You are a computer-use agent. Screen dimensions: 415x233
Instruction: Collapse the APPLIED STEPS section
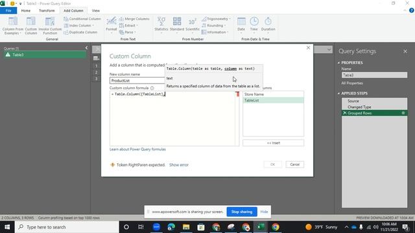pos(338,93)
